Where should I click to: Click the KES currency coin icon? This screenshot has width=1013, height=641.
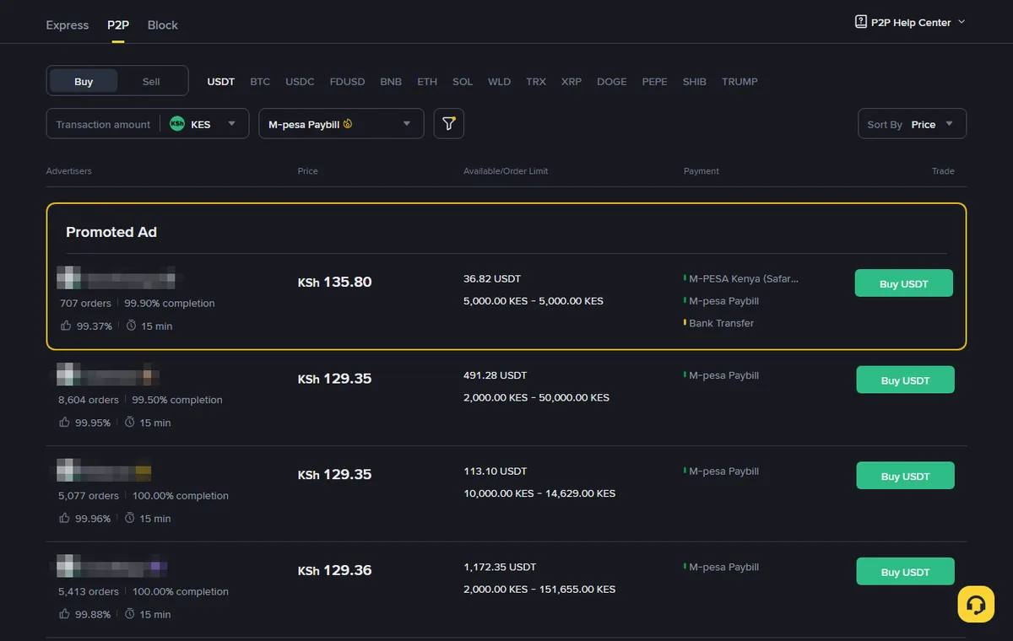click(x=177, y=124)
